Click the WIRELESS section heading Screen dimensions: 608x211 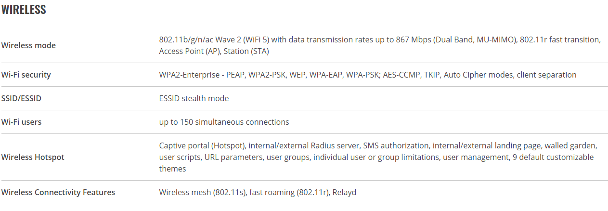(x=24, y=10)
